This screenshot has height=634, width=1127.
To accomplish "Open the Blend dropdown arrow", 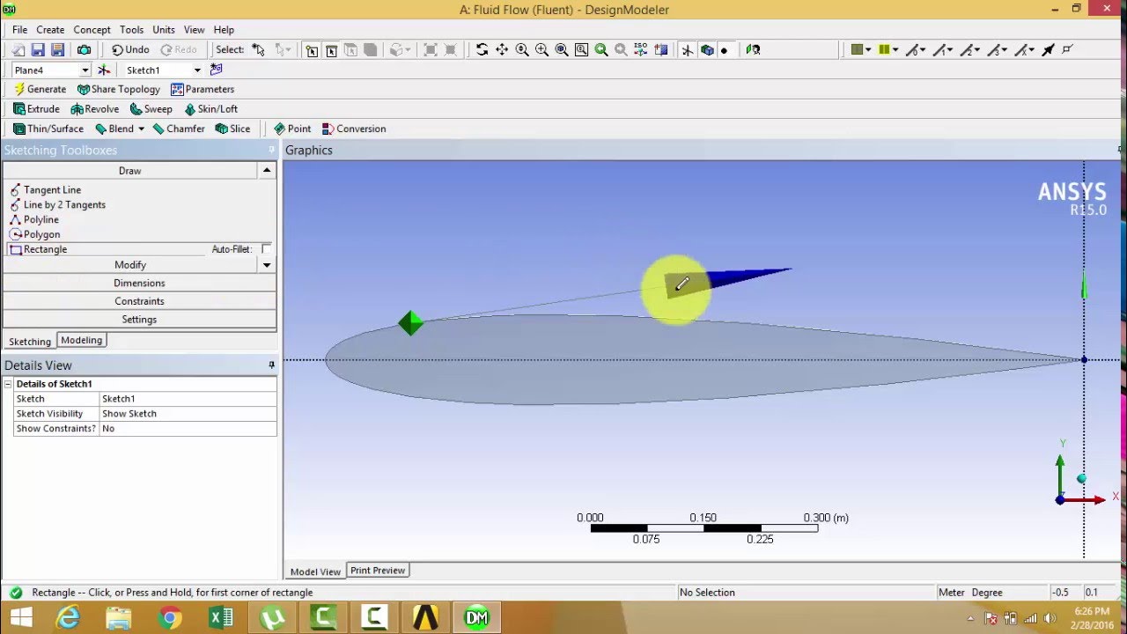I will pos(141,129).
